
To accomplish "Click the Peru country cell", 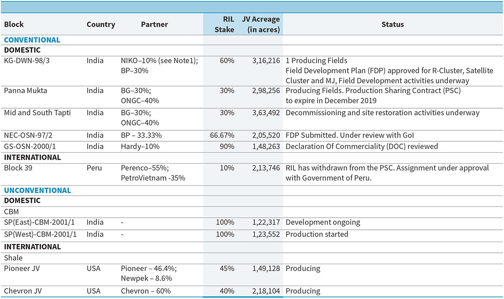I will point(94,168).
